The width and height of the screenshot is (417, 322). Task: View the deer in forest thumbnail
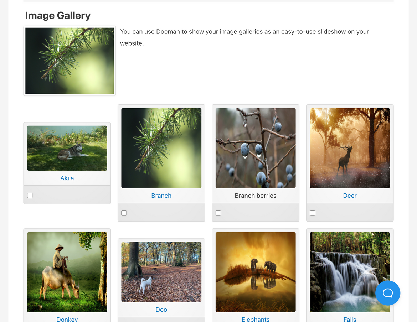pos(350,148)
